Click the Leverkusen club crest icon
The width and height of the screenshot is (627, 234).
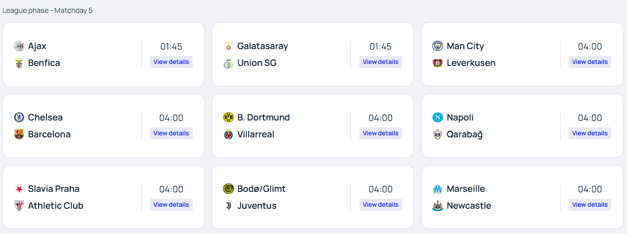[437, 63]
